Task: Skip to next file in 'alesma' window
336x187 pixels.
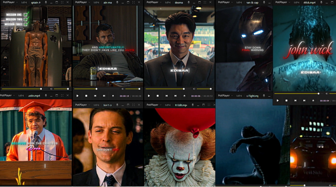Action: tap(175, 96)
